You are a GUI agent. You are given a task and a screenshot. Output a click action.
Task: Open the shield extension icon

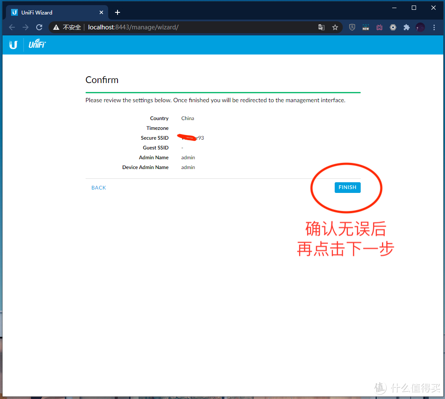(x=352, y=27)
